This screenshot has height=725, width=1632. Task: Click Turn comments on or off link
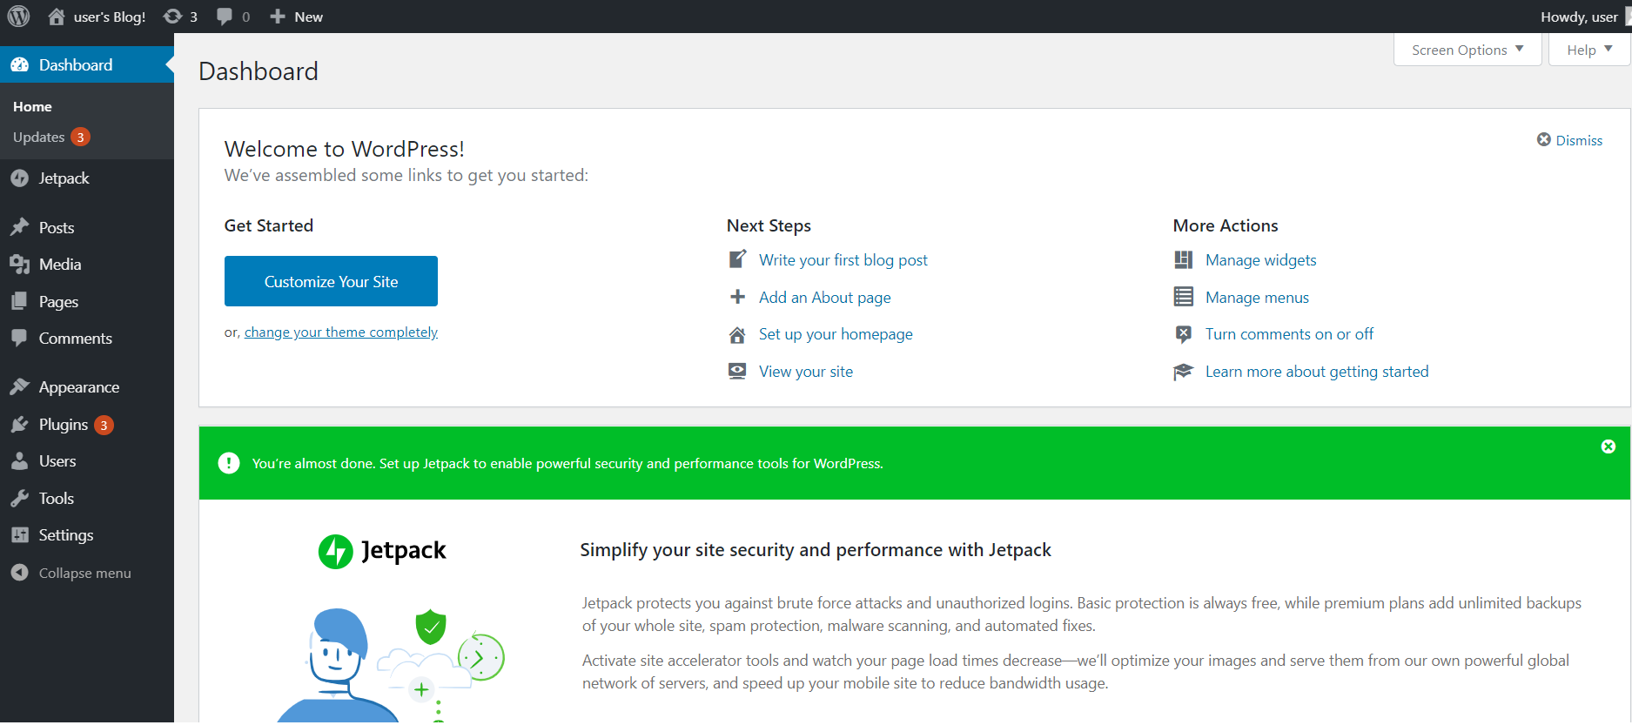click(1289, 333)
